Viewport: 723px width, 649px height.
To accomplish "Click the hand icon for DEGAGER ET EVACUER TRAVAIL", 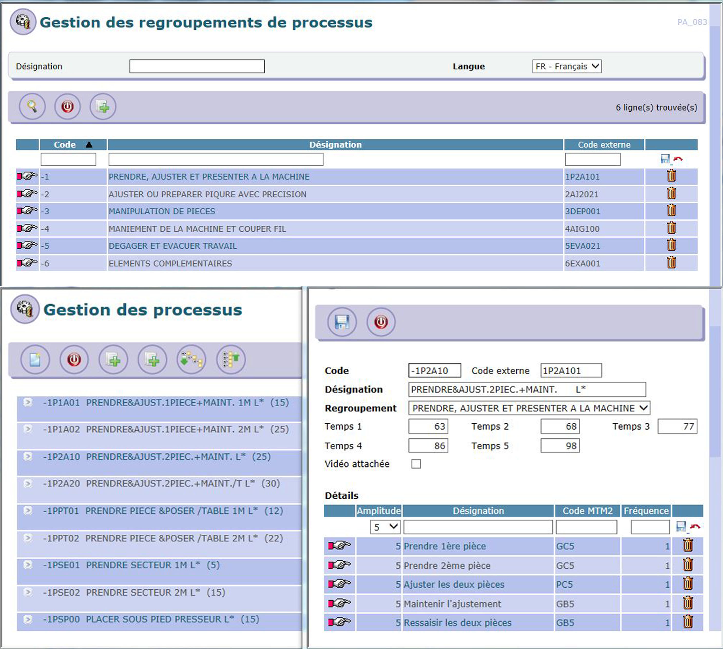I will pyautogui.click(x=27, y=245).
